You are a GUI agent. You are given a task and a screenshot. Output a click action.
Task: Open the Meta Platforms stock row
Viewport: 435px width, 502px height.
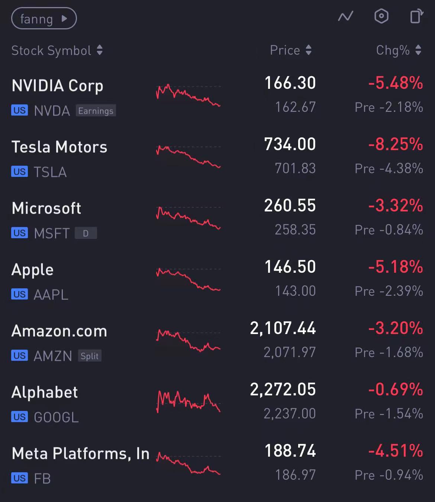pos(80,454)
